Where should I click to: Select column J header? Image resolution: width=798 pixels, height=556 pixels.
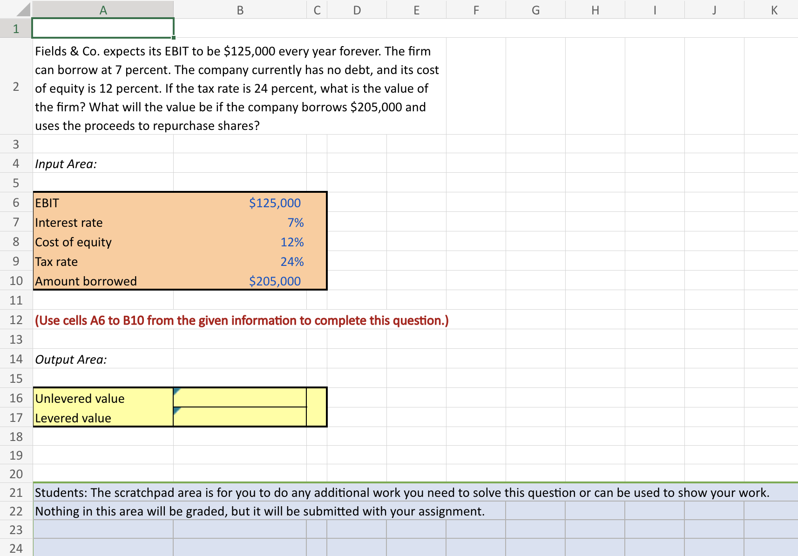tap(714, 10)
